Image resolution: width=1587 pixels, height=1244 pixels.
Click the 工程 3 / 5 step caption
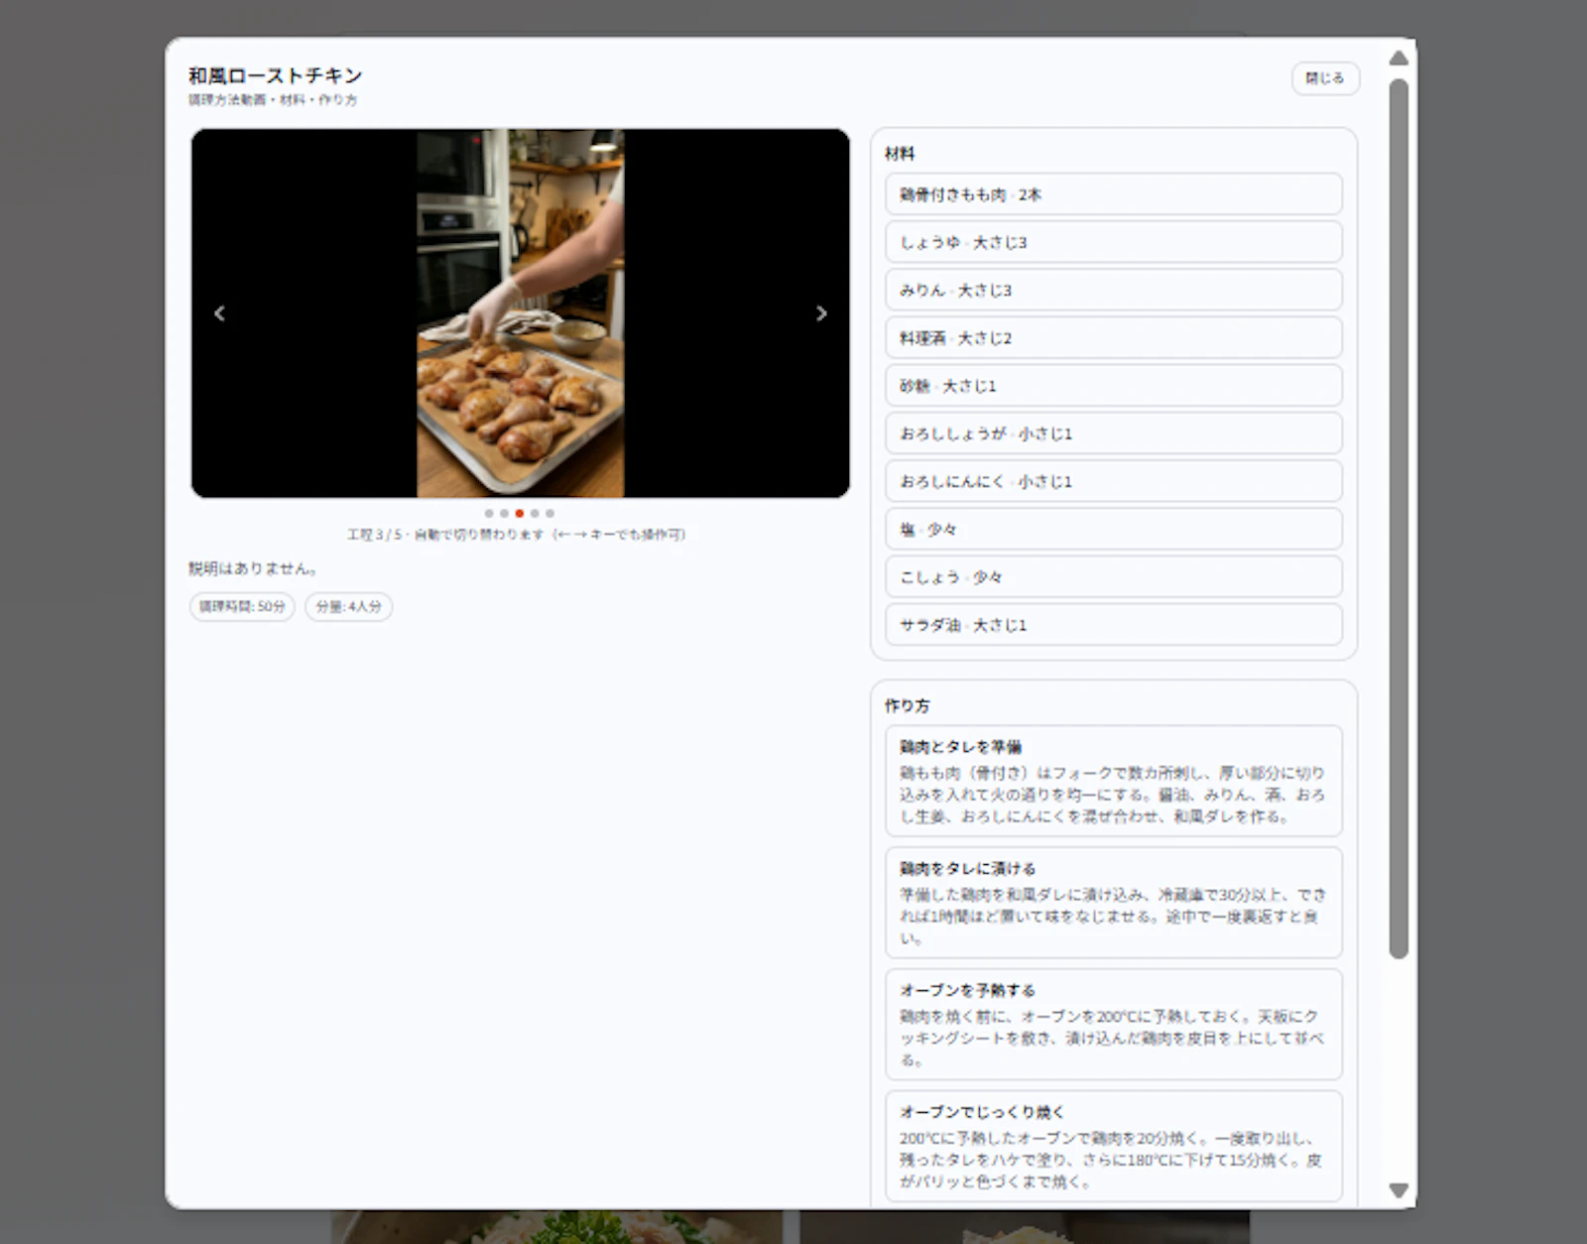pyautogui.click(x=516, y=535)
